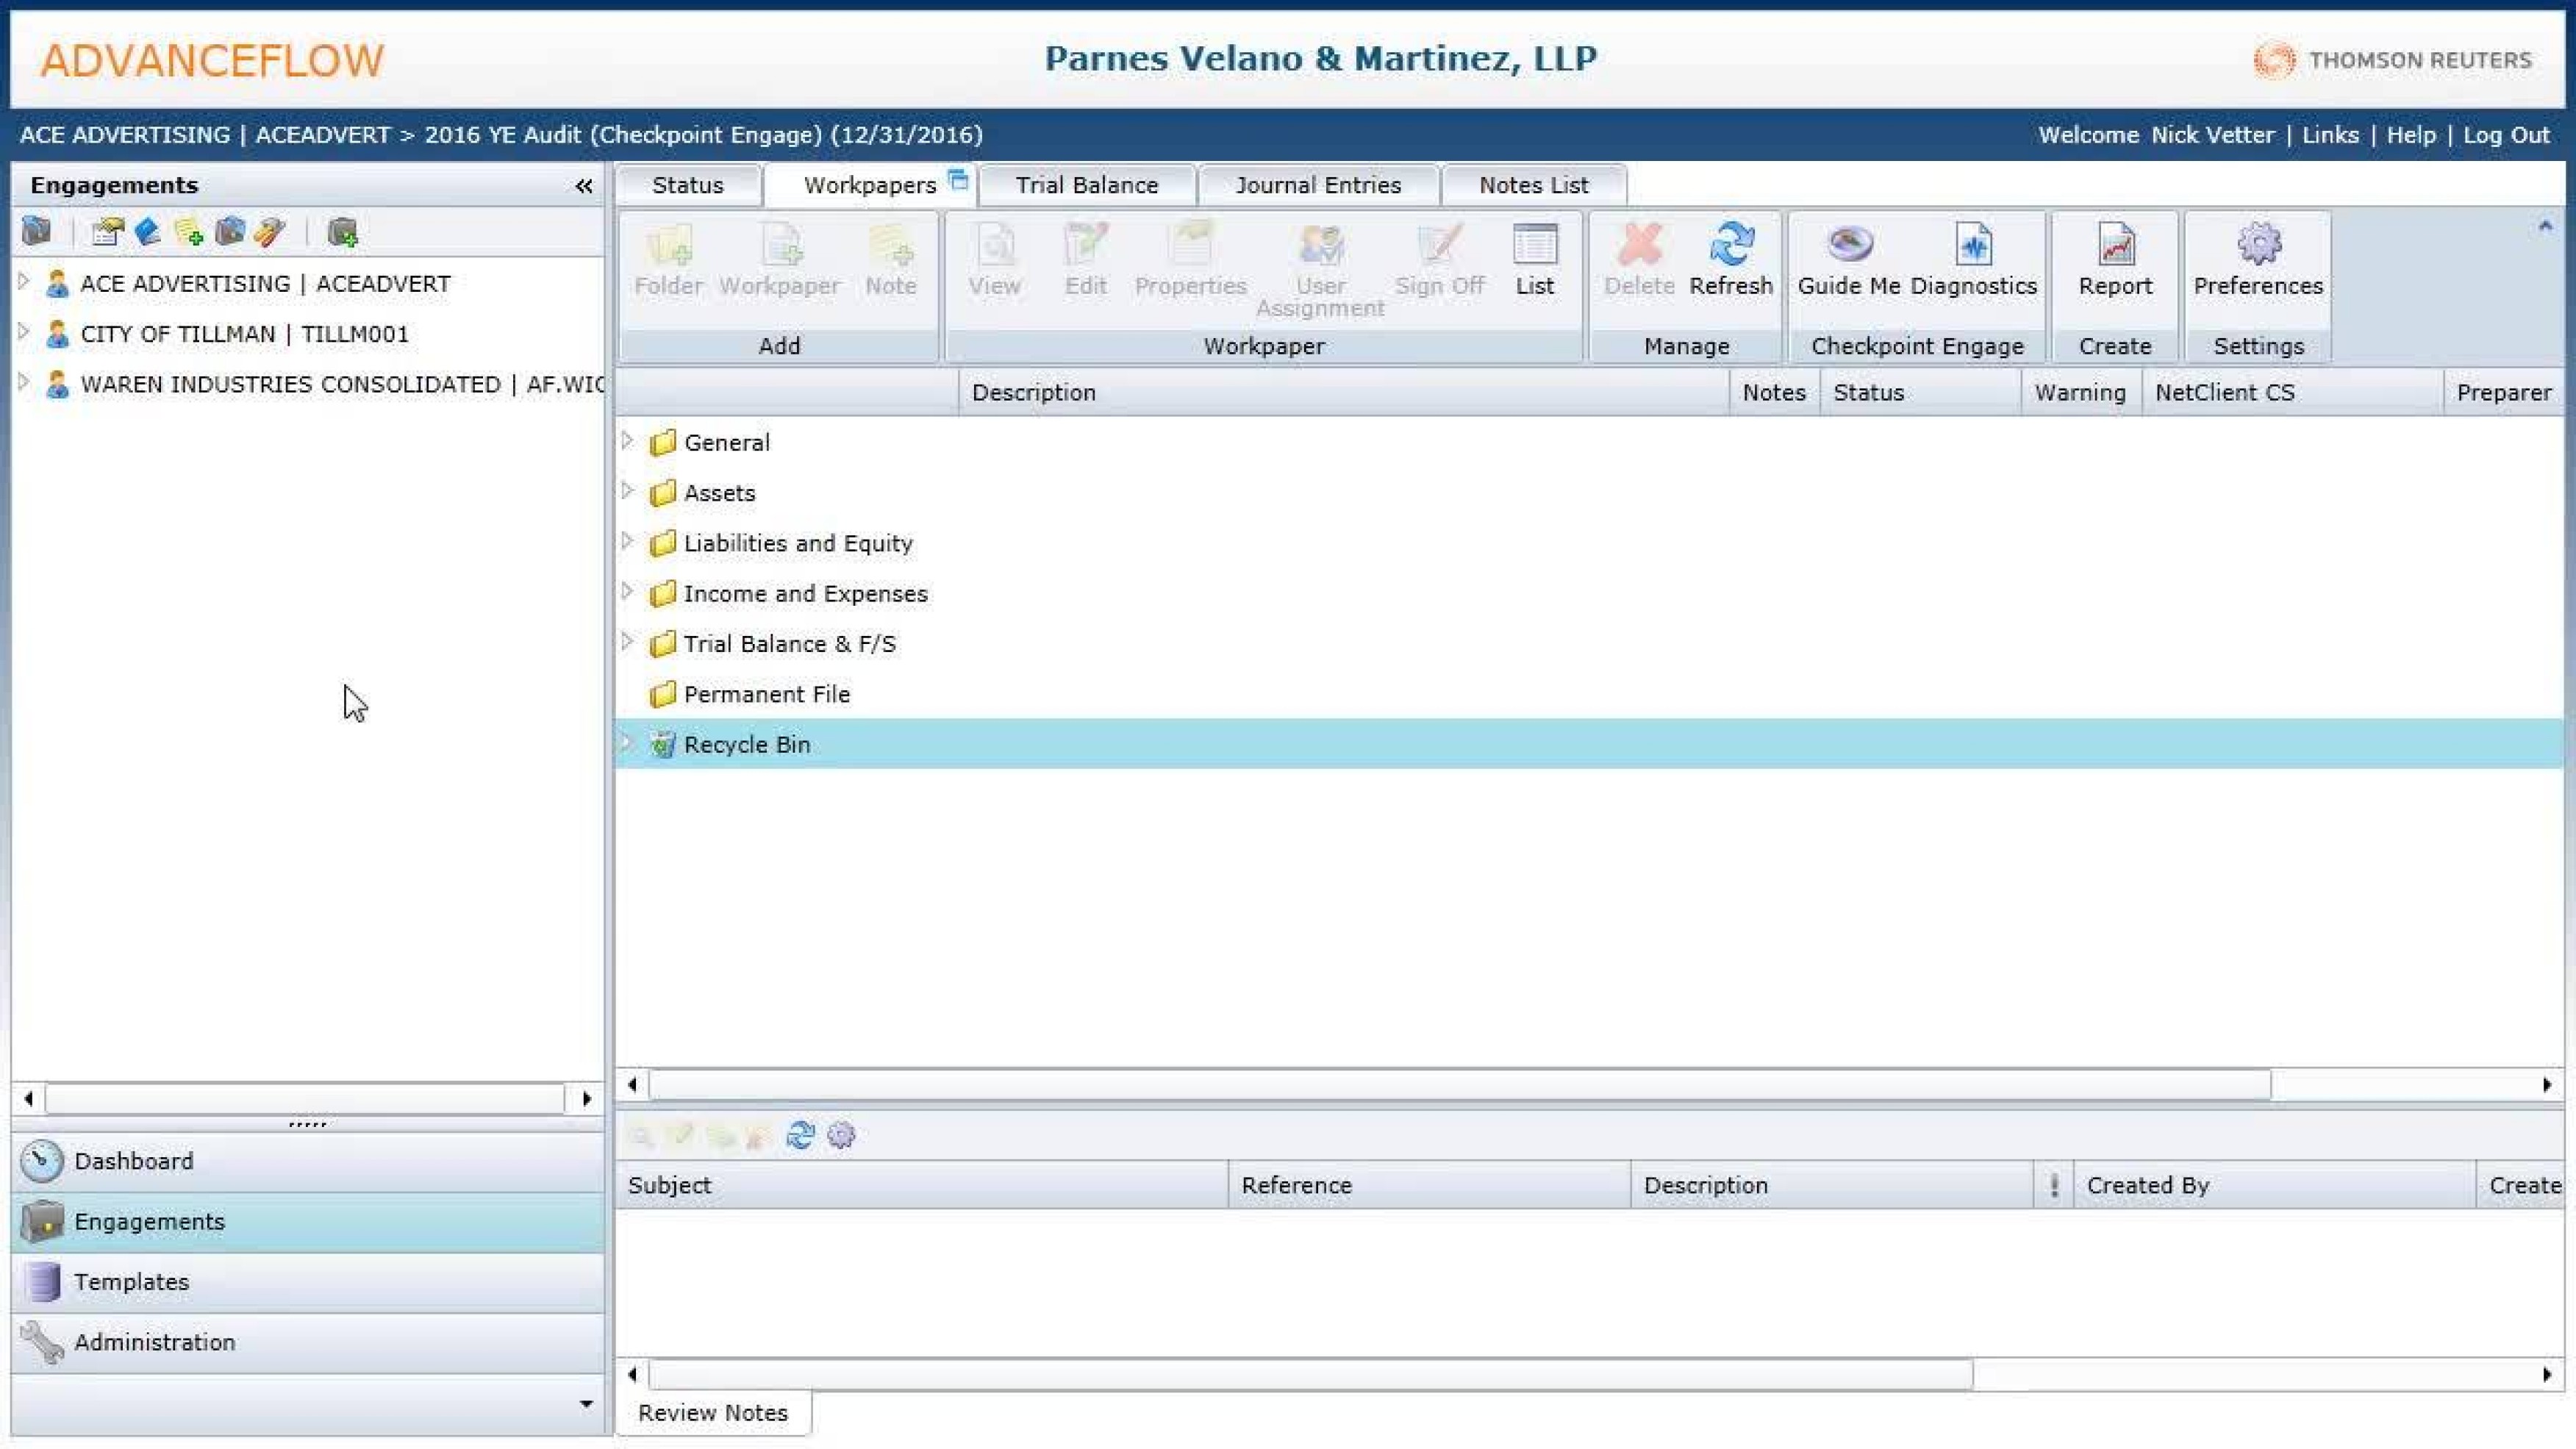Viewport: 2576px width, 1449px height.
Task: Collapse the ribbon with top-right arrow
Action: [2545, 226]
